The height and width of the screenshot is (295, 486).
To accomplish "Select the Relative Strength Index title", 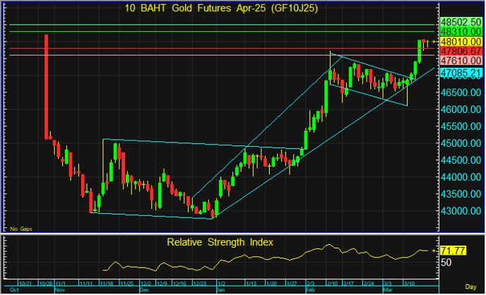I will coord(220,242).
